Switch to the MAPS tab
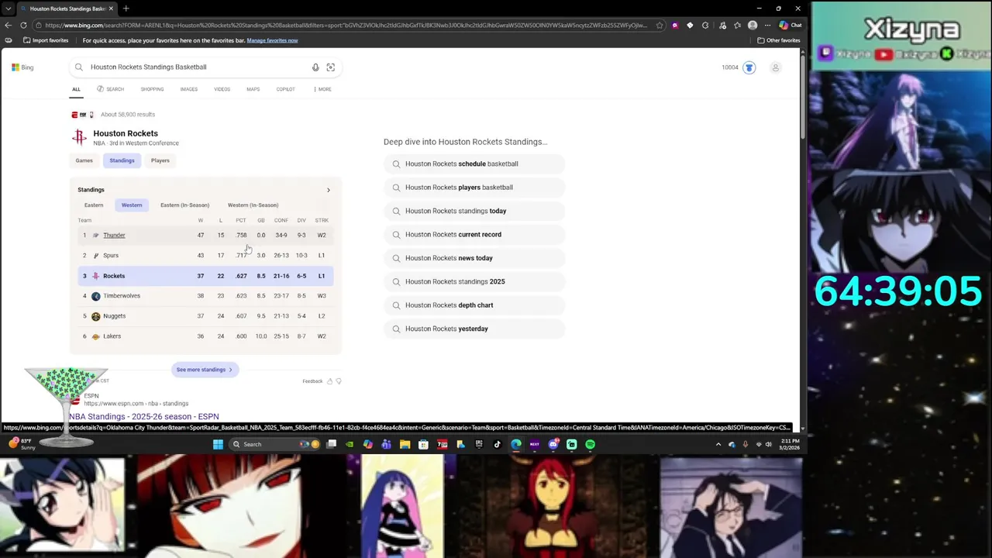This screenshot has width=992, height=558. [253, 89]
